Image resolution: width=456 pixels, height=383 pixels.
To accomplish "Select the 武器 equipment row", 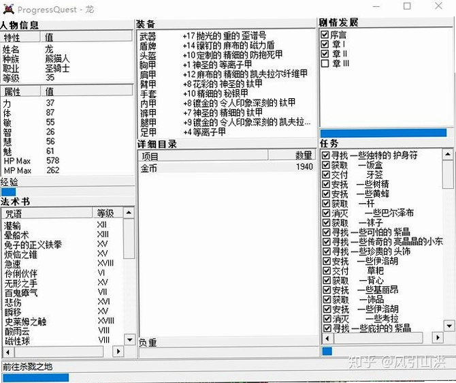I will click(227, 36).
